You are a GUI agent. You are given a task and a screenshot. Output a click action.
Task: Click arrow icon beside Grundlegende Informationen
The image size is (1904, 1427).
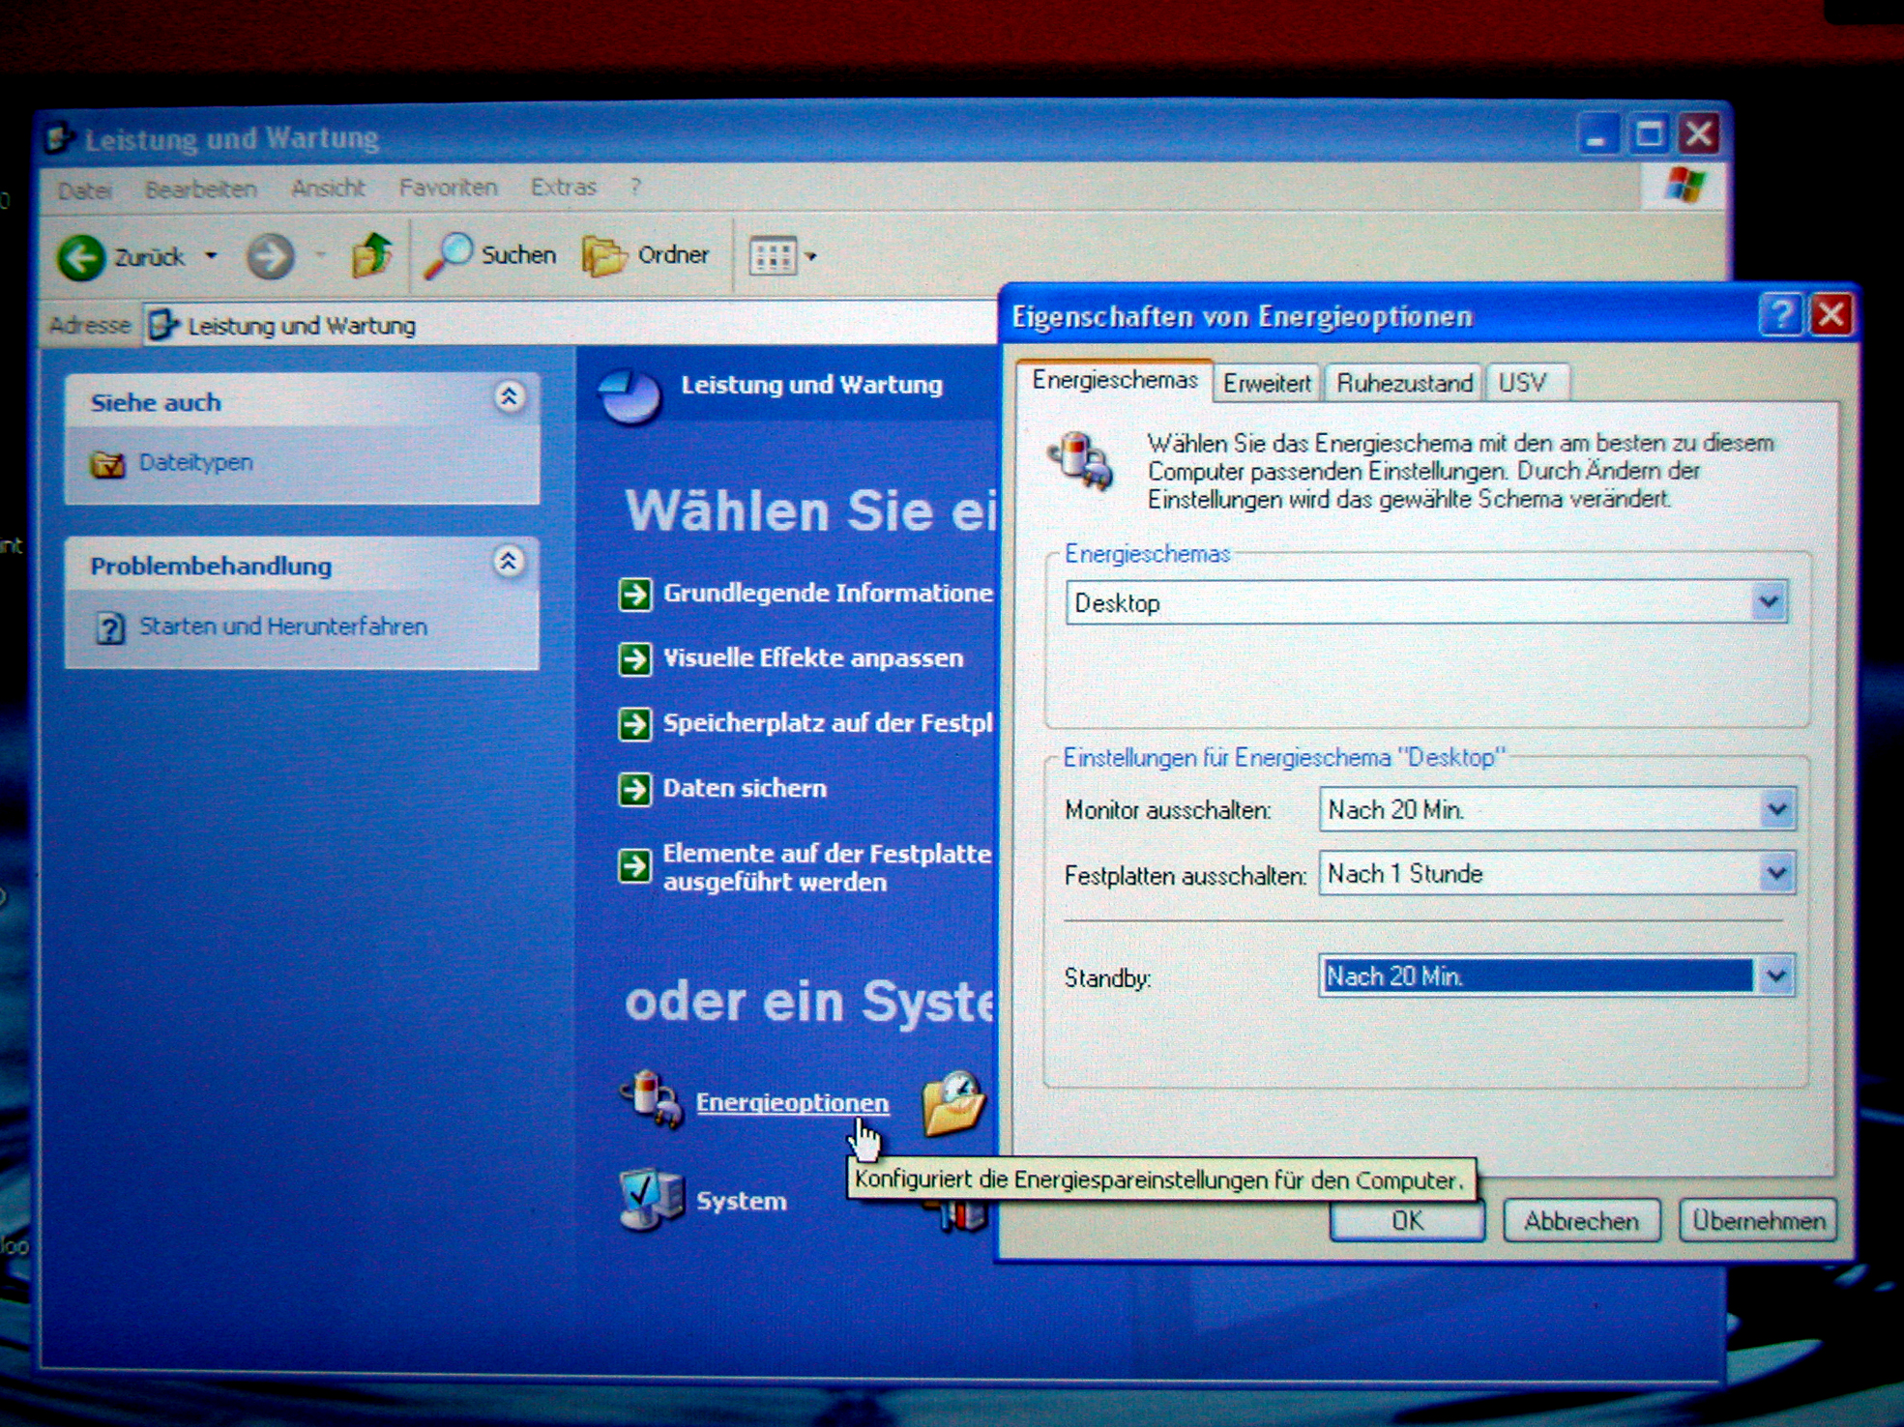coord(635,594)
